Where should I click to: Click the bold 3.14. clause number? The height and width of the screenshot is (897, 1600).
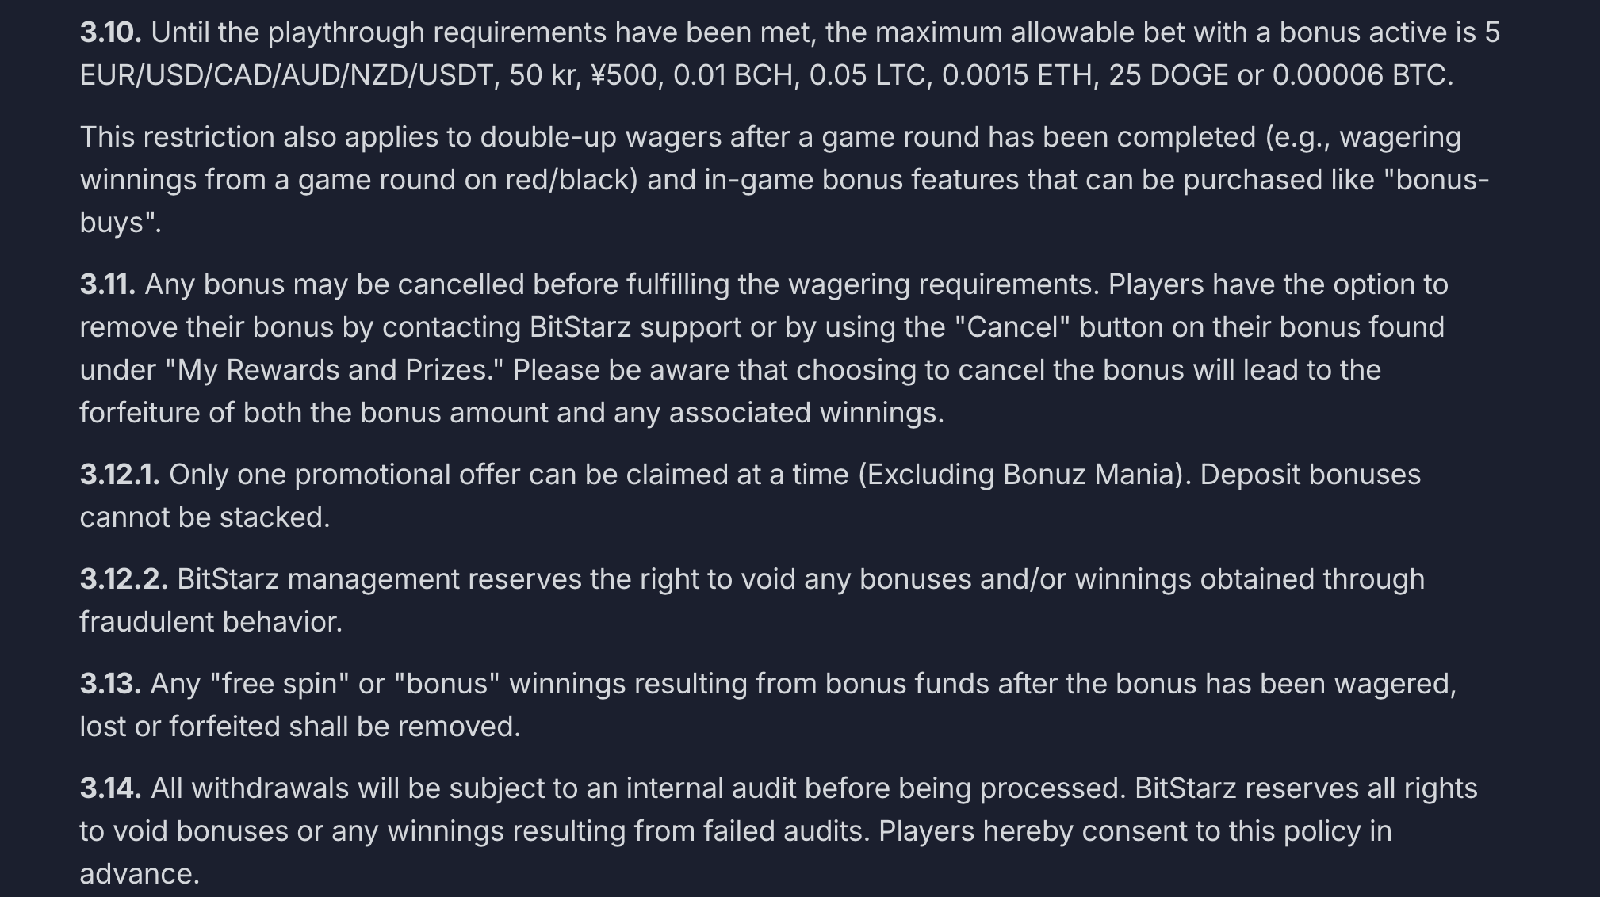111,788
